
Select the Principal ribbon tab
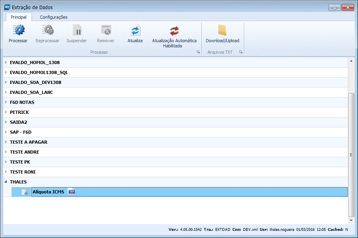click(x=18, y=17)
